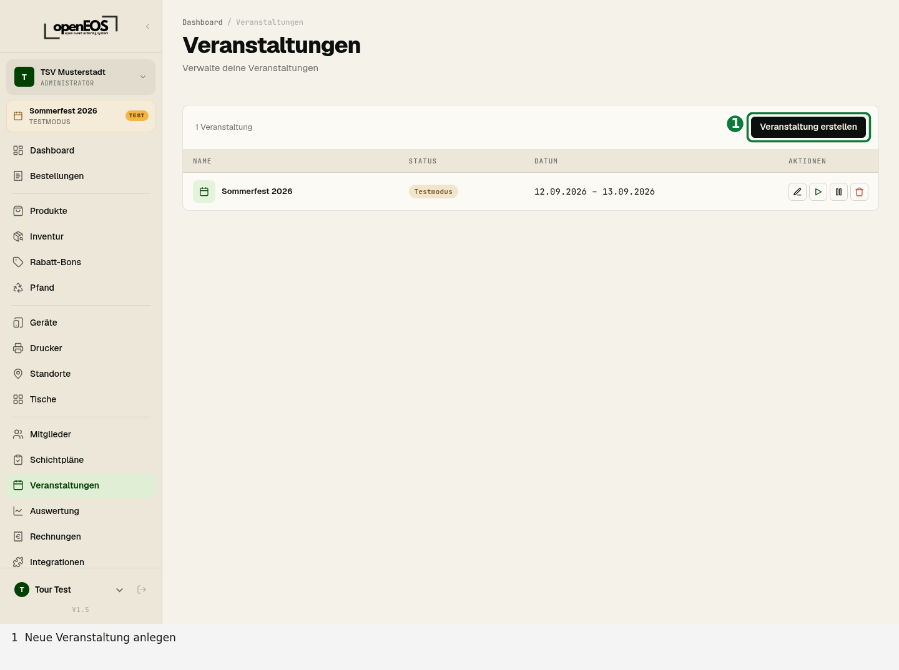Screen dimensions: 899x670
Task: Open Tische in the sidebar
Action: [81, 399]
